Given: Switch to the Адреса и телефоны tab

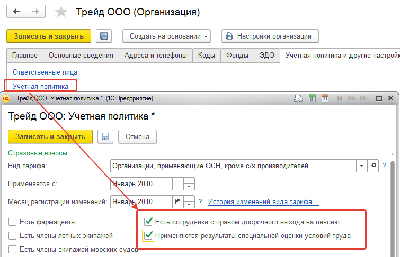Looking at the screenshot, I should [x=156, y=56].
